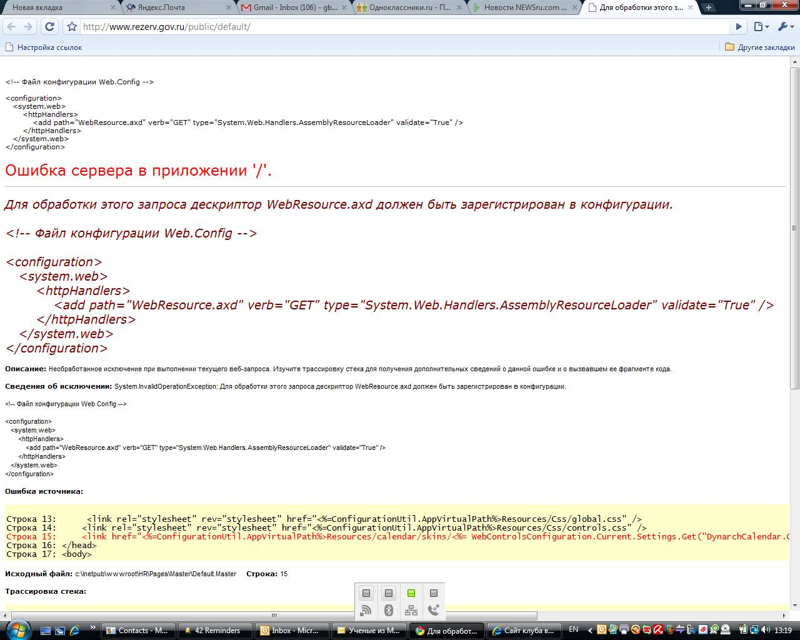Click the back navigation arrow

click(11, 27)
